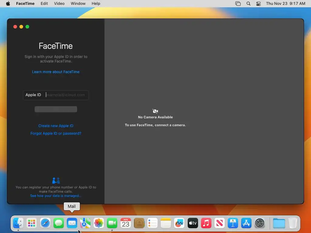Open Apple TV app in the Dock
The image size is (311, 233).
pyautogui.click(x=193, y=223)
